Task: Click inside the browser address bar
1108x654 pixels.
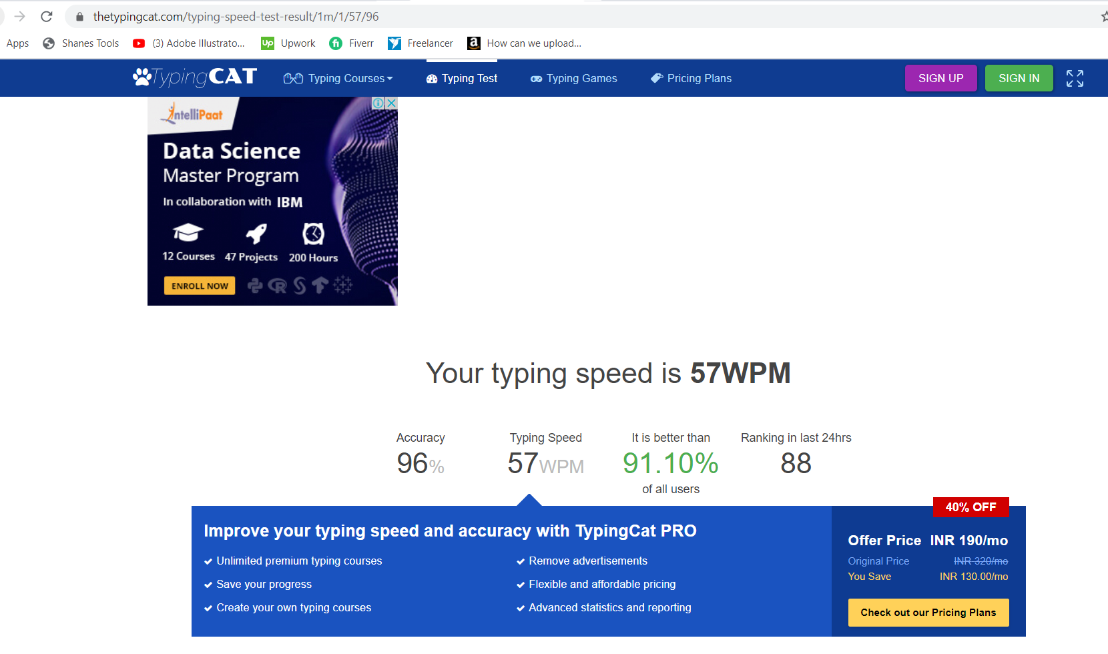Action: (267, 16)
